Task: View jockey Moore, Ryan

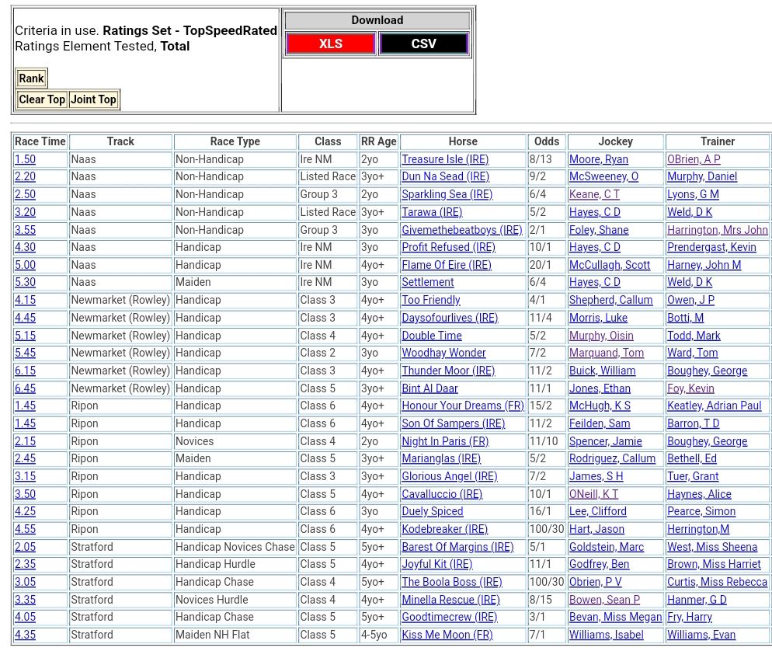Action: tap(598, 159)
